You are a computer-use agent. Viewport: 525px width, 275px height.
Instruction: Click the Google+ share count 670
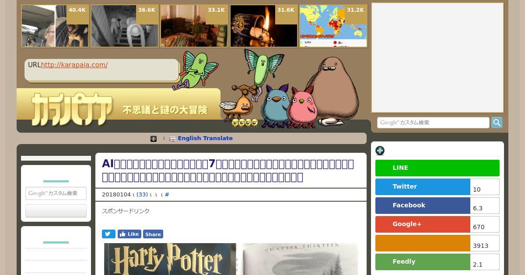tap(485, 224)
